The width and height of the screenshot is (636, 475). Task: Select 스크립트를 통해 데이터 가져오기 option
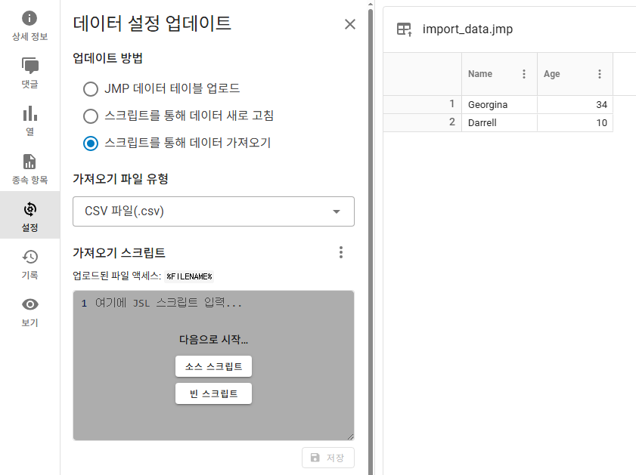pos(91,143)
